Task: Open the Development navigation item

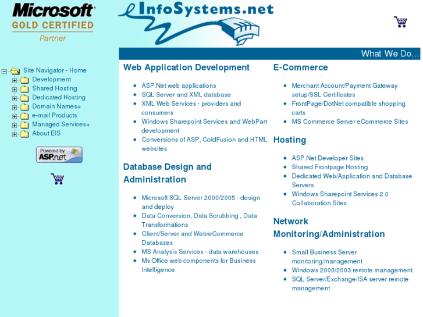Action: (52, 79)
